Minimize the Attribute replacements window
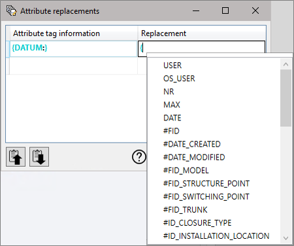Viewport: 294px width, 246px height. (196, 10)
